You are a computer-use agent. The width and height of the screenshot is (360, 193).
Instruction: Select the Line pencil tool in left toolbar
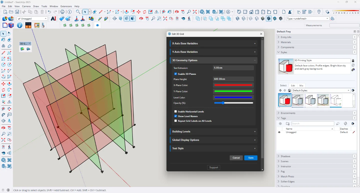3,53
